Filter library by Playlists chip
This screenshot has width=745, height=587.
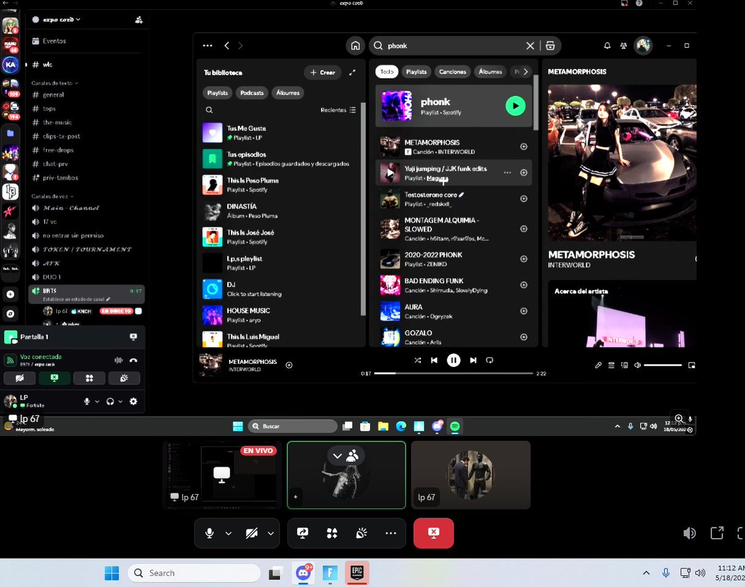coord(217,93)
